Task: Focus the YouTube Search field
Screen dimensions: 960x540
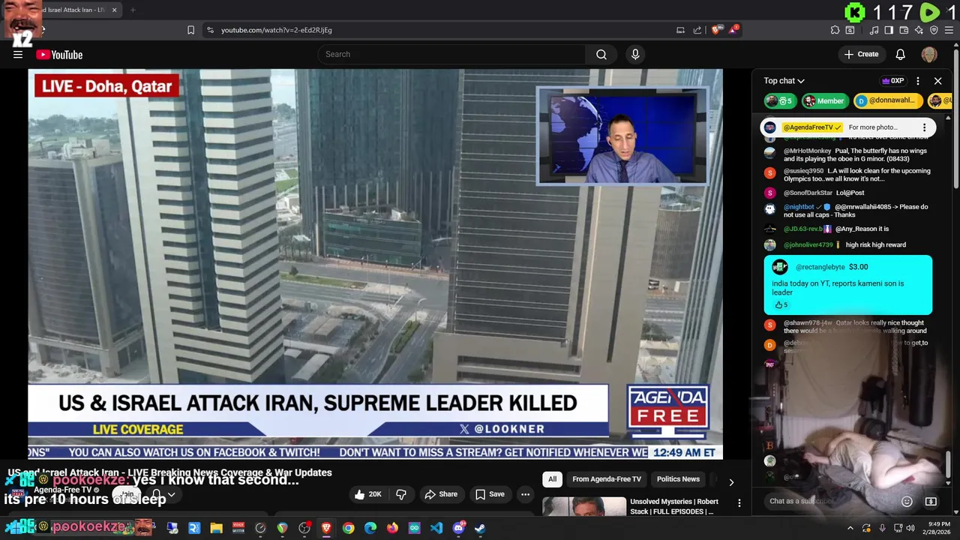Action: [452, 54]
